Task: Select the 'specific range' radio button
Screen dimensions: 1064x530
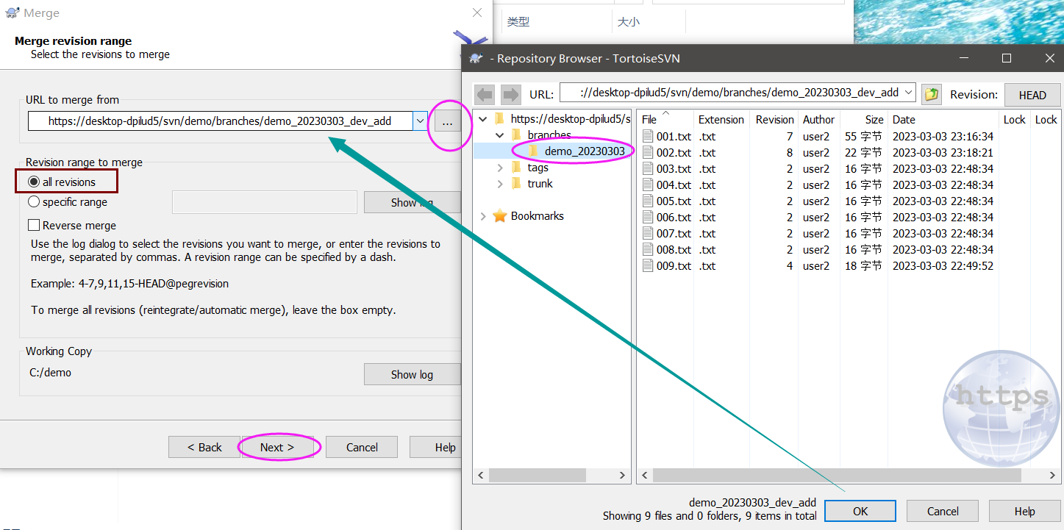Action: coord(33,202)
